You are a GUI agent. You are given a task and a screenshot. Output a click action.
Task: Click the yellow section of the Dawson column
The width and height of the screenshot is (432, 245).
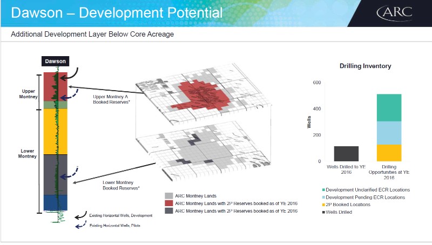point(56,132)
